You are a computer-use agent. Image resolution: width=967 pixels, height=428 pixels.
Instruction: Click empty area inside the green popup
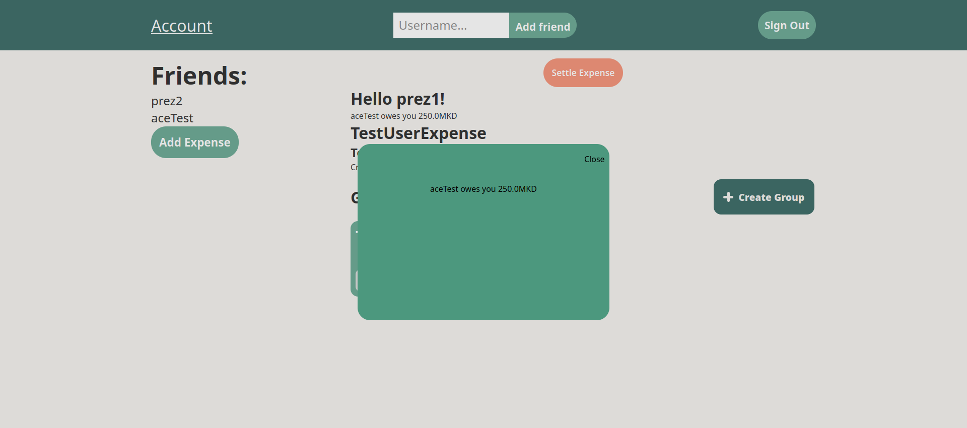(483, 262)
